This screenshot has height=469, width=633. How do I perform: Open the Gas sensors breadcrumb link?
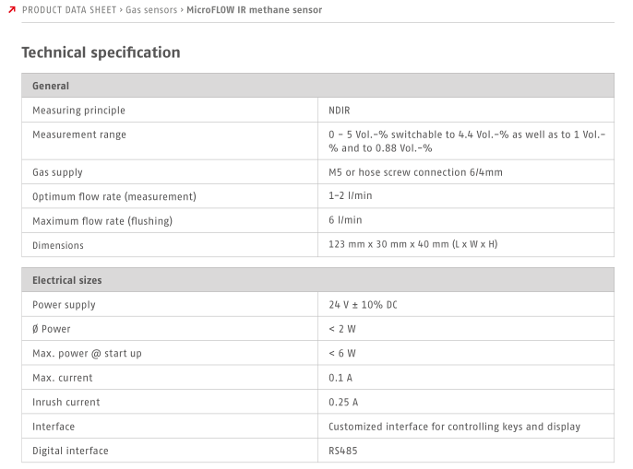point(152,10)
